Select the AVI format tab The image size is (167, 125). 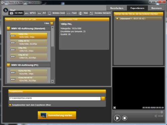click(x=42, y=13)
